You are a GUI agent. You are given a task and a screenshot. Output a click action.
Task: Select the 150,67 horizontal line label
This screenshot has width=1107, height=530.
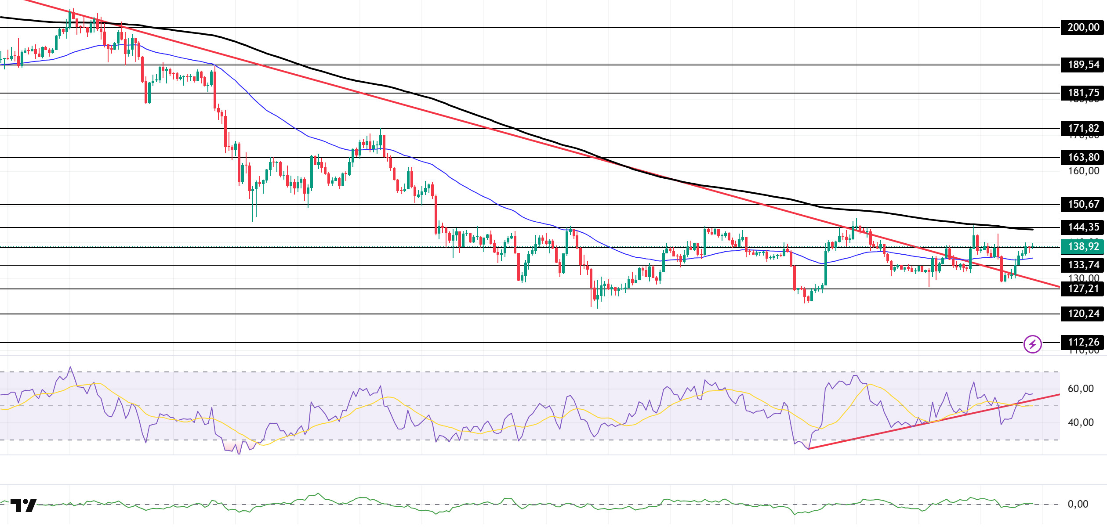1083,204
